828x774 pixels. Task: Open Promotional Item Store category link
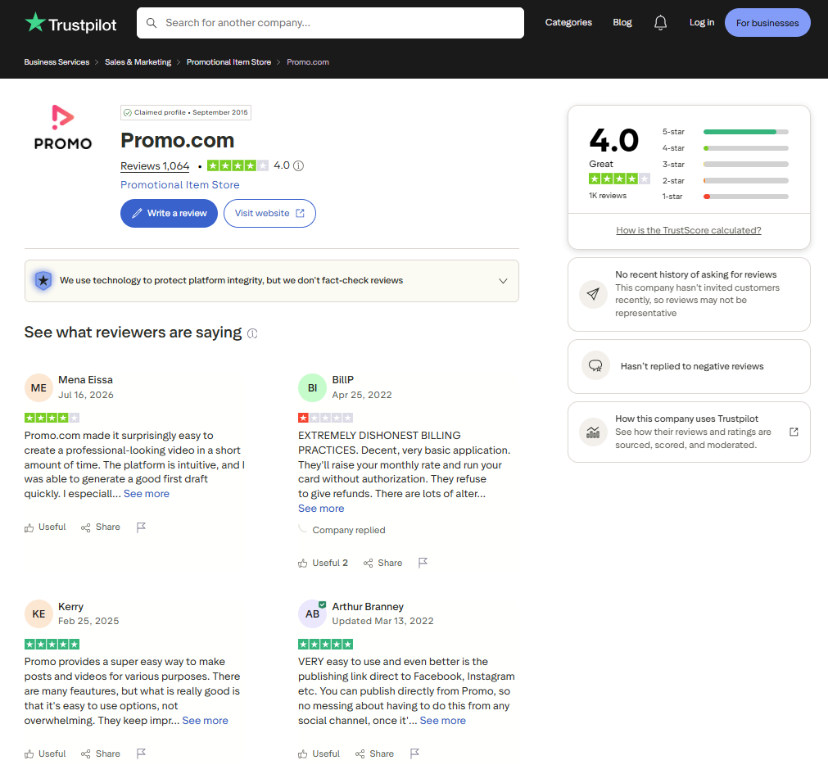(179, 185)
